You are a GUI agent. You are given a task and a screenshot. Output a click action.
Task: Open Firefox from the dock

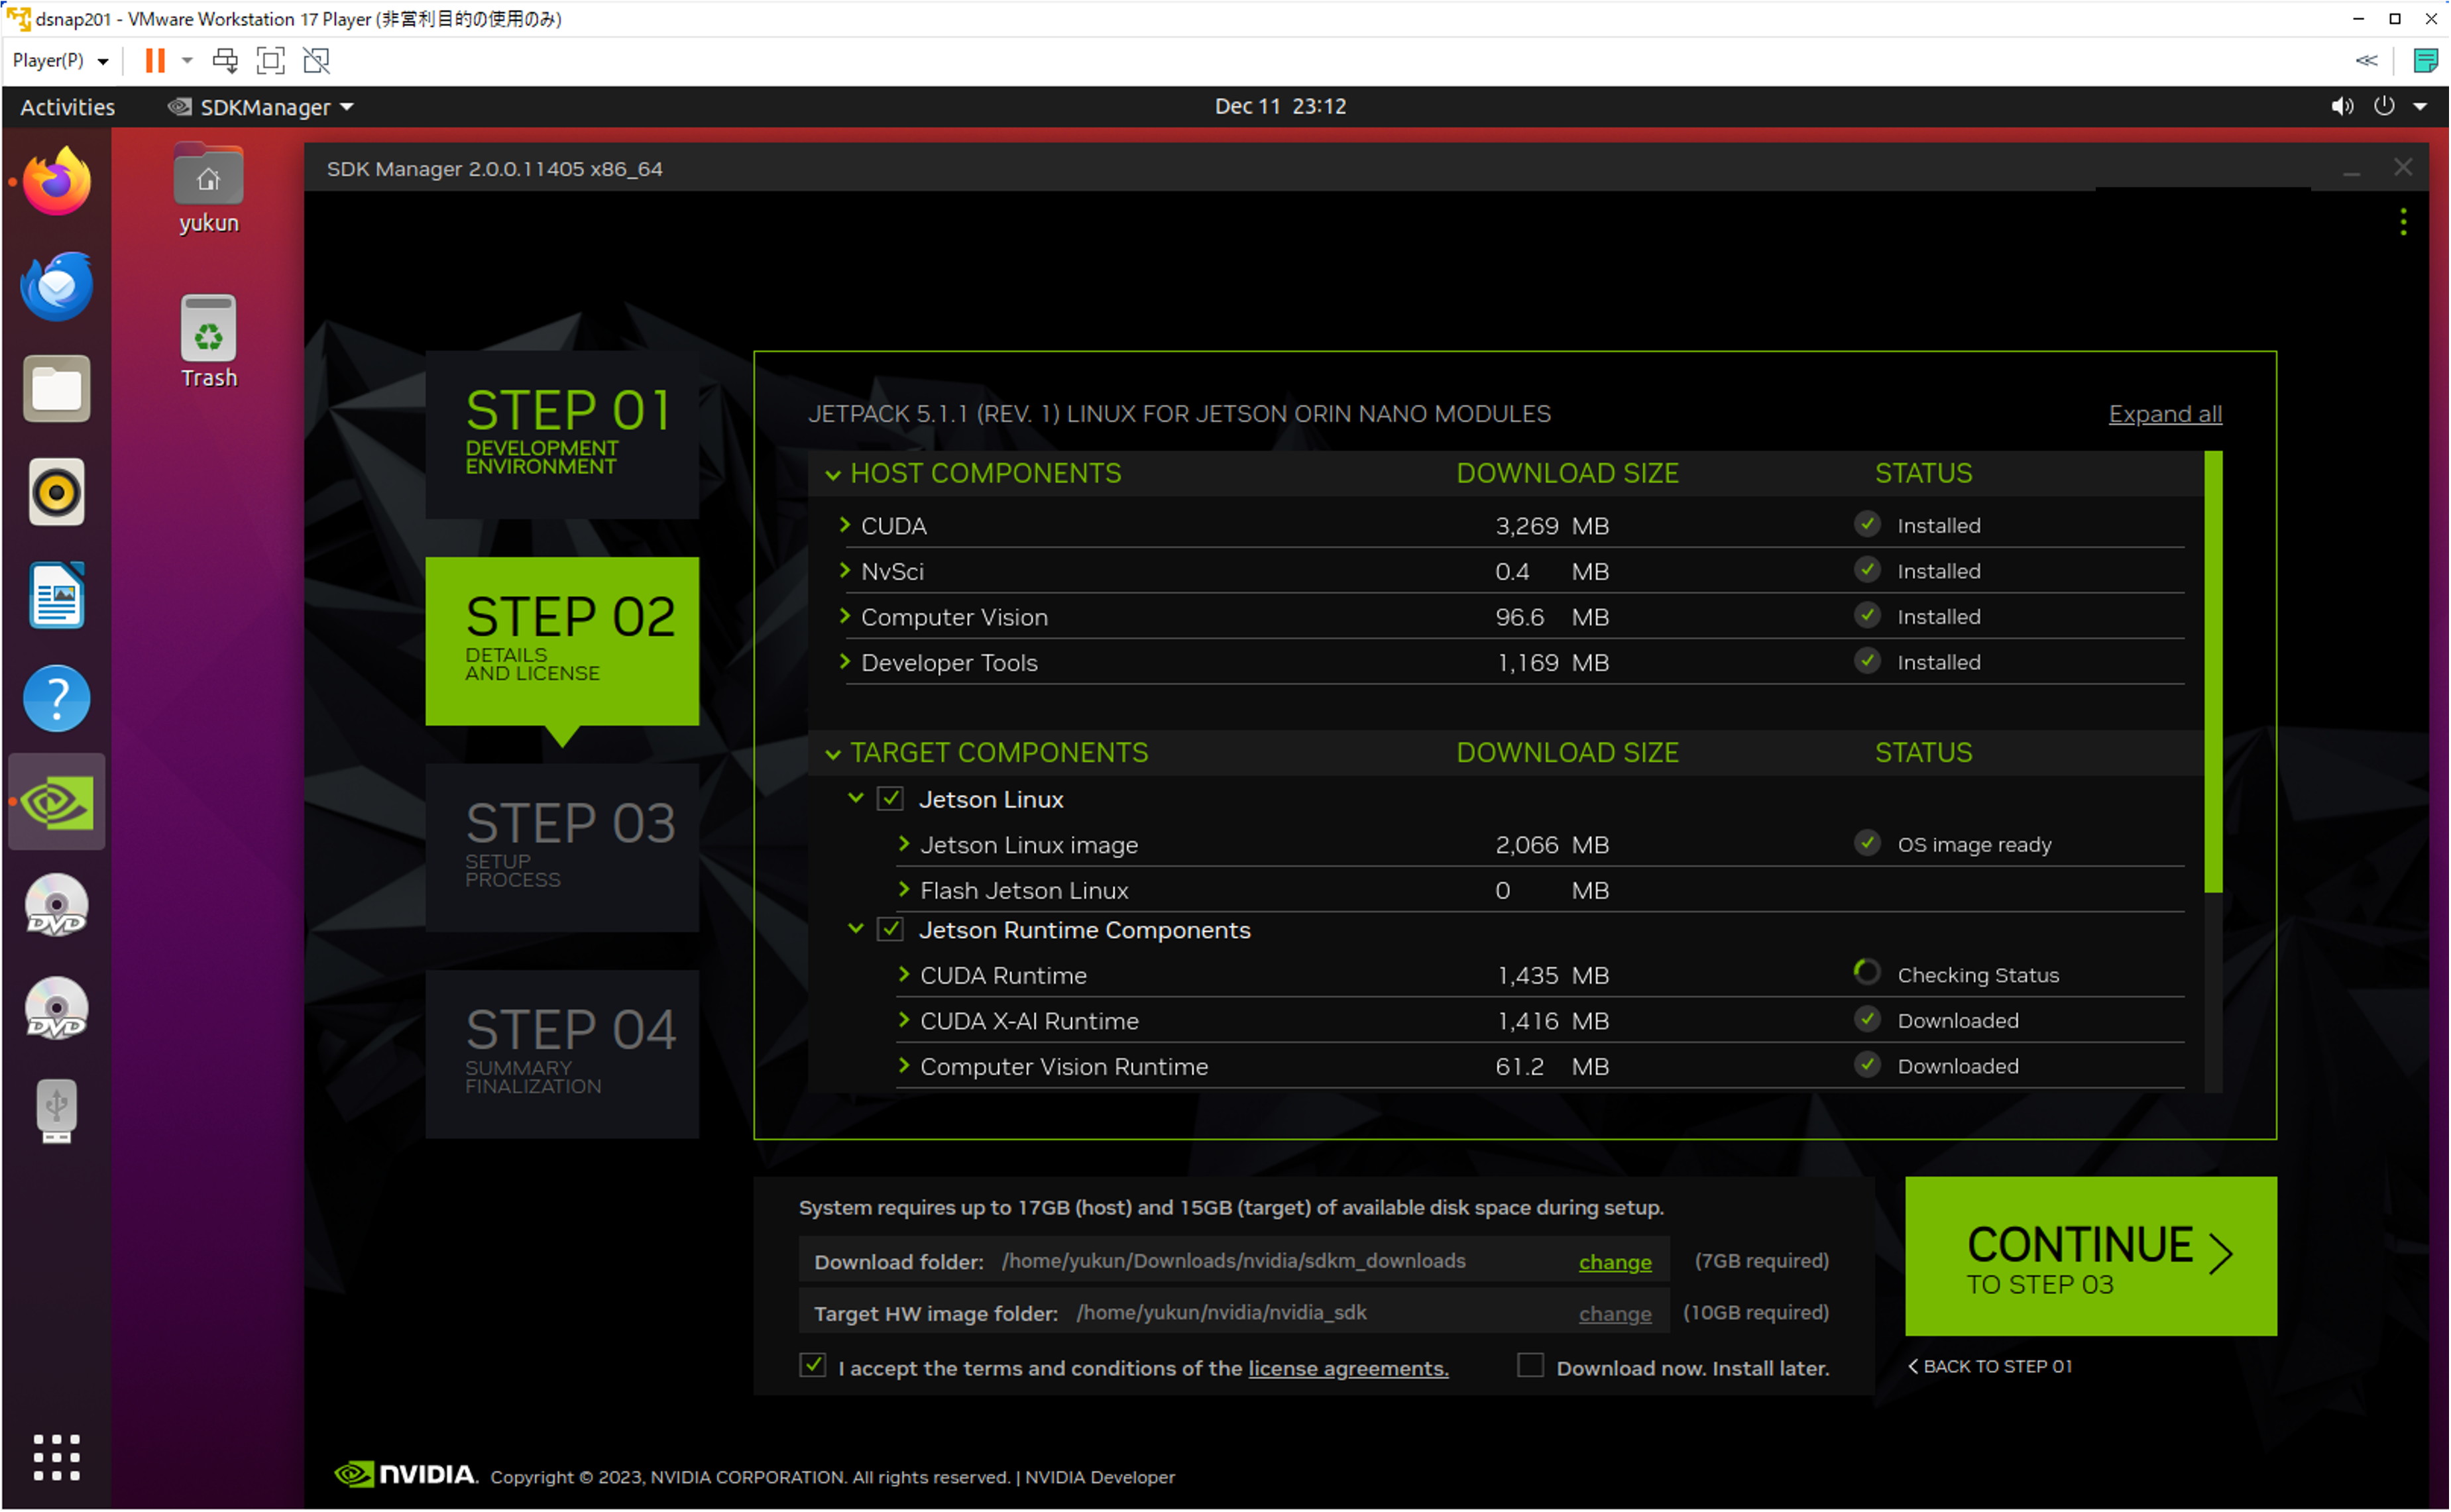pyautogui.click(x=57, y=181)
